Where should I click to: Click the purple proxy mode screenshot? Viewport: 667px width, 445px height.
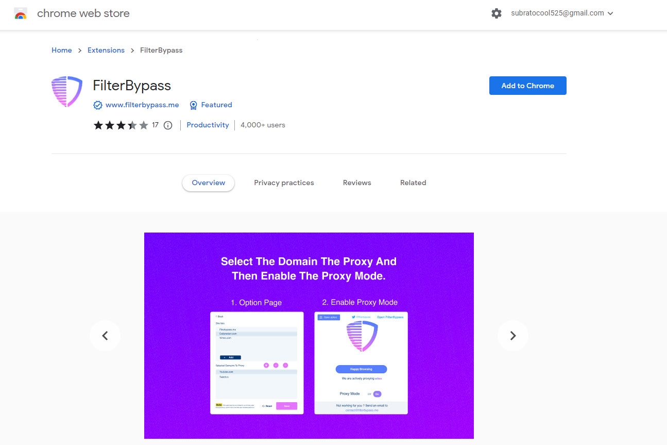tap(309, 336)
